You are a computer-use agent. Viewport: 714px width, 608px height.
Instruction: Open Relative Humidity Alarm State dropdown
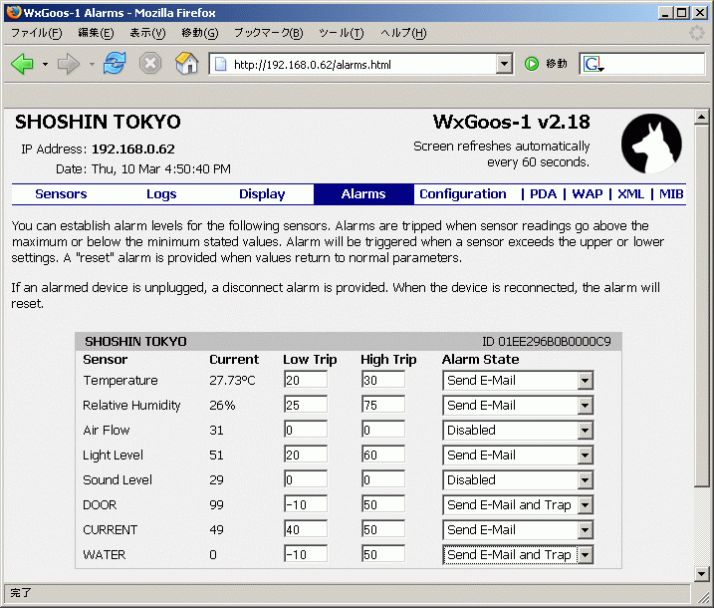pos(518,406)
